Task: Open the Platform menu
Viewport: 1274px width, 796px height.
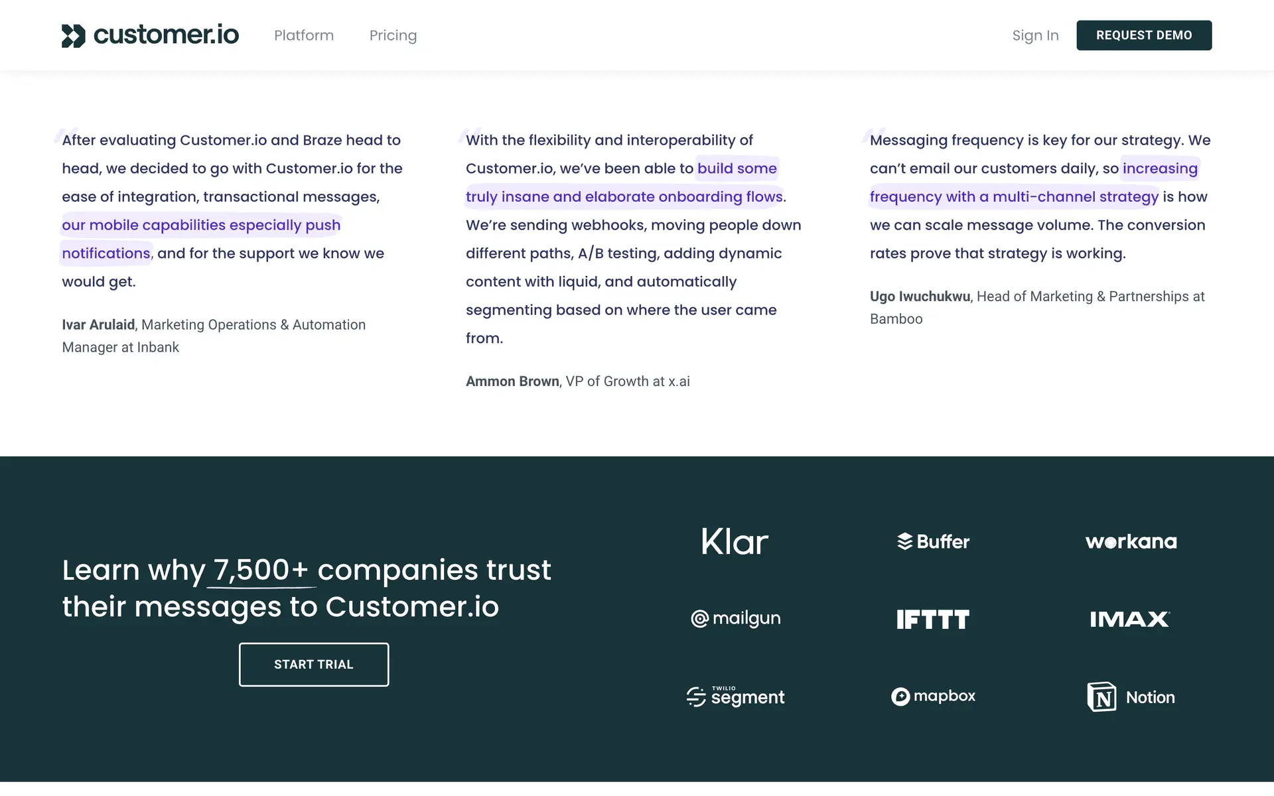Action: 304,36
